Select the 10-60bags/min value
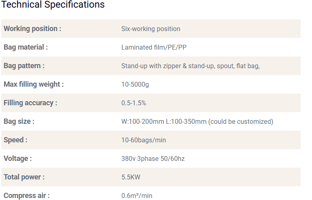 [x=144, y=140]
